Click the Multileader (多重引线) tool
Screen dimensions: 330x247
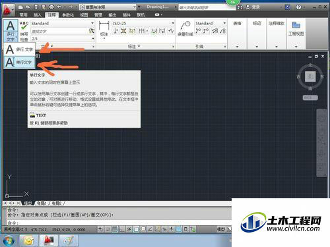click(x=185, y=28)
